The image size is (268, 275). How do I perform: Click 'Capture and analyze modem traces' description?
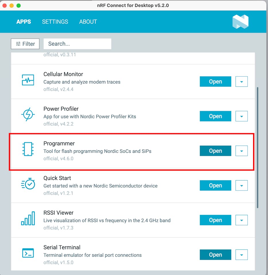[82, 82]
